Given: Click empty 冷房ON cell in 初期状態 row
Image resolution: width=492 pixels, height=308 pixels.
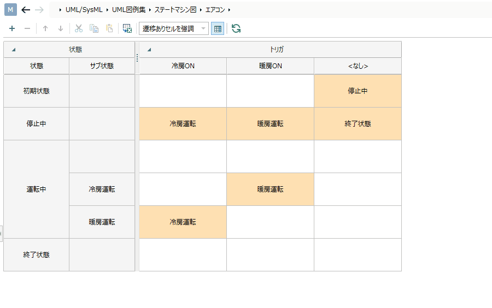Looking at the screenshot, I should coord(183,91).
